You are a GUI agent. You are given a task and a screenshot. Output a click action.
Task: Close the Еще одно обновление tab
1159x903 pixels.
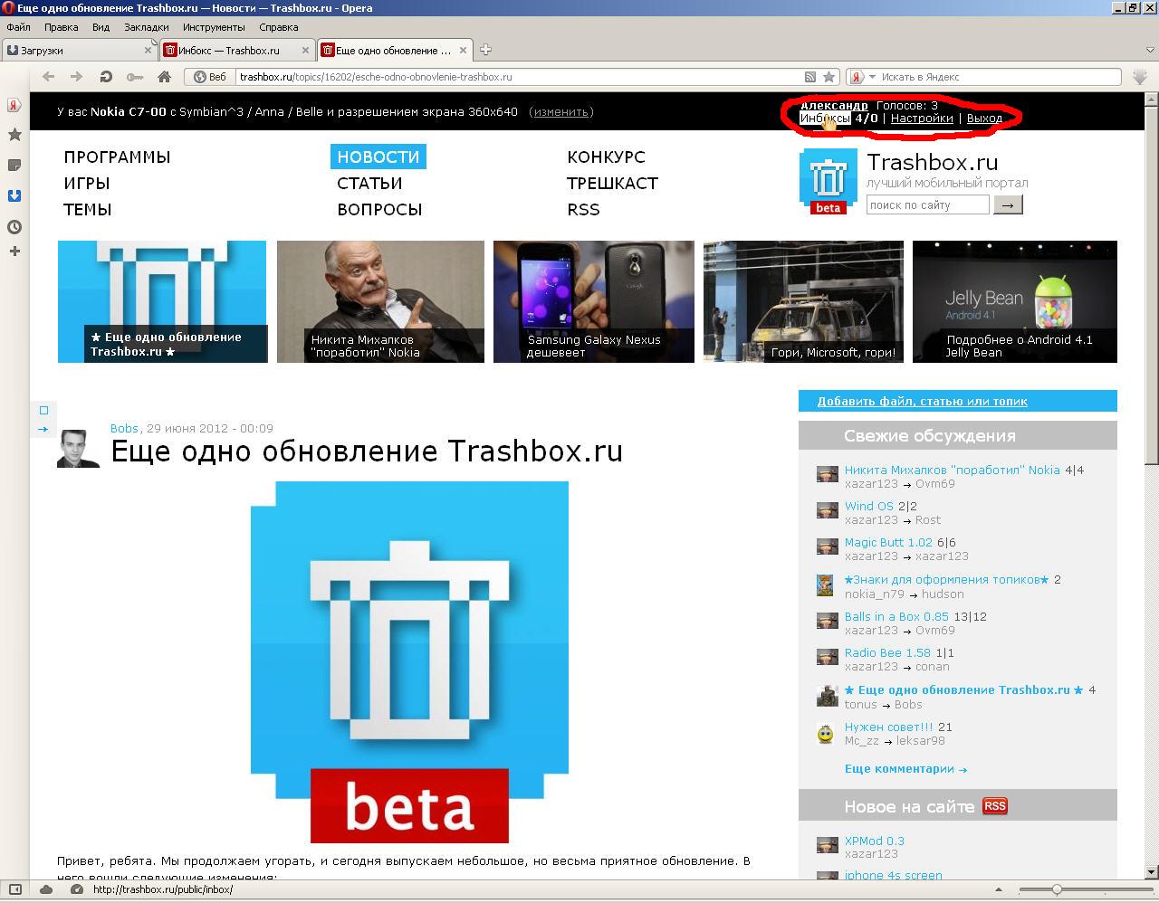pyautogui.click(x=465, y=51)
